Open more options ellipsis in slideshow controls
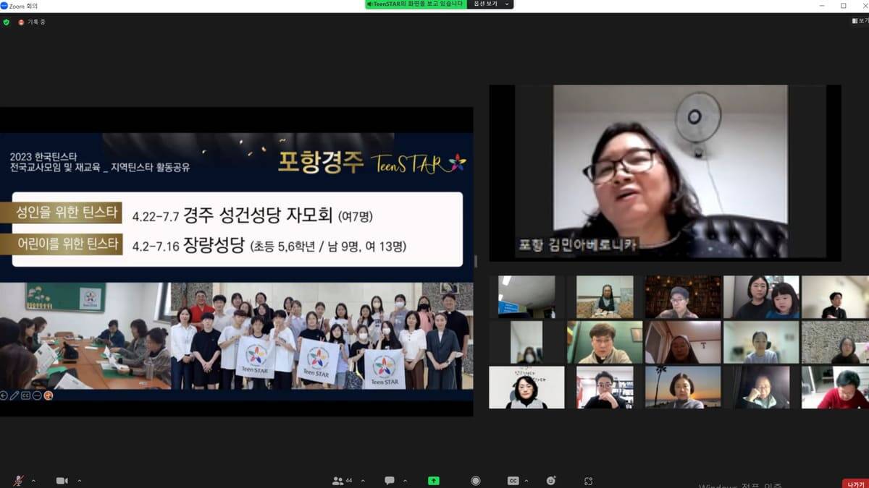The height and width of the screenshot is (488, 869). click(x=37, y=395)
